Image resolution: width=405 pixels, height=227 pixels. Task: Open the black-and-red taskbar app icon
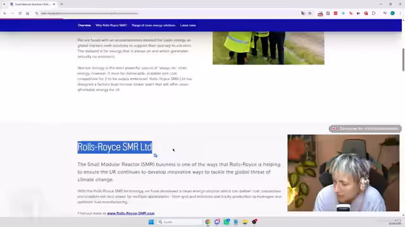coord(254,222)
